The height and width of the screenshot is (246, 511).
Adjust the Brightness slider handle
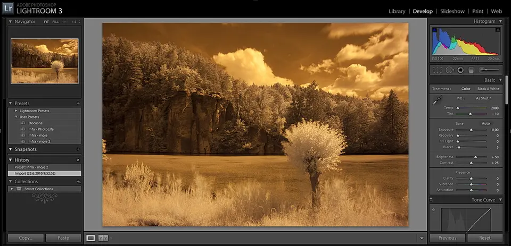tap(475, 157)
